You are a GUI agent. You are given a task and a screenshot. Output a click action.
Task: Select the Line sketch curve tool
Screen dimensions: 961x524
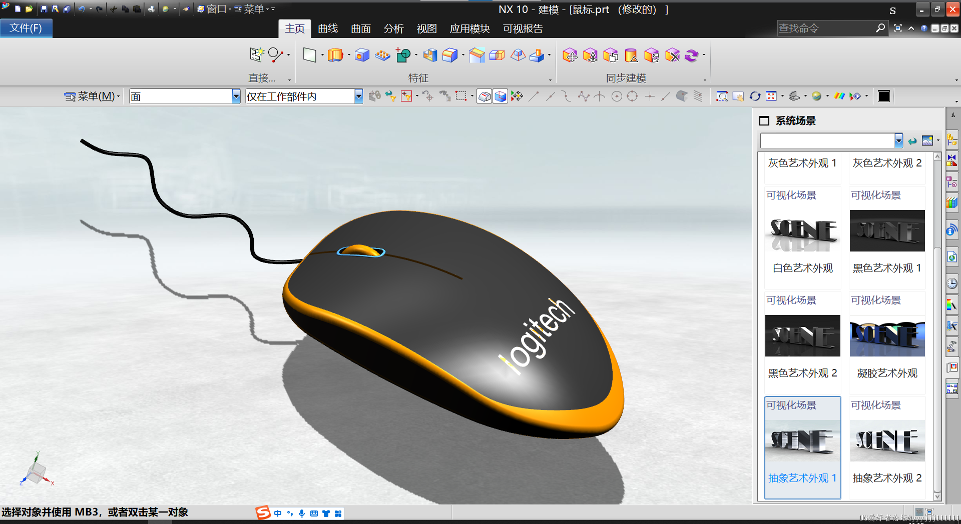click(x=276, y=54)
